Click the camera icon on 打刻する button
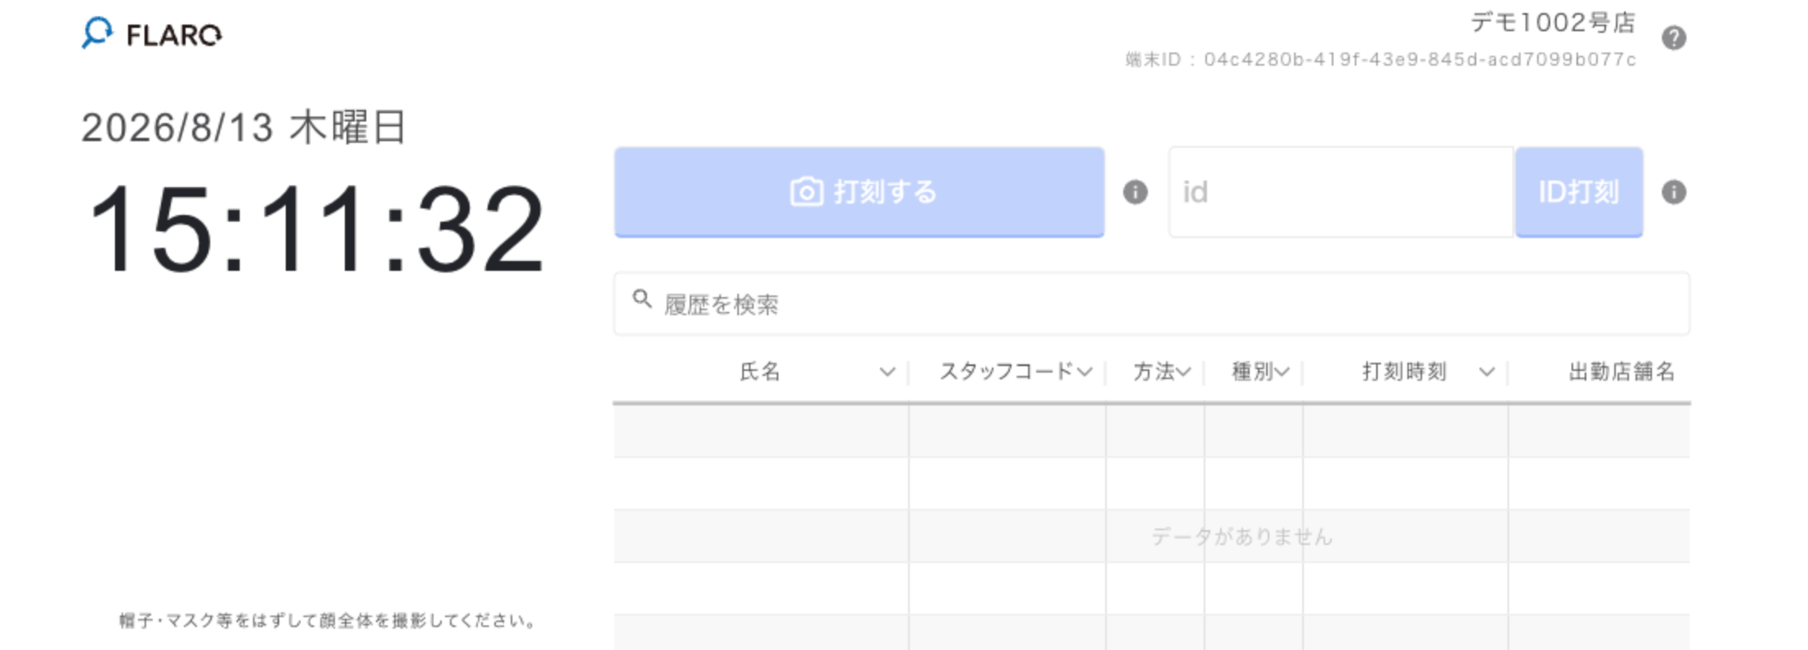Image resolution: width=1808 pixels, height=650 pixels. pos(806,192)
